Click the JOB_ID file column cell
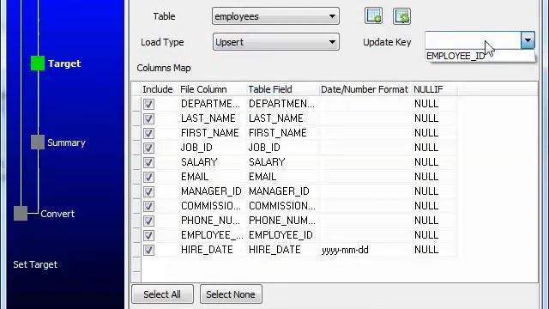Screen dimensions: 549x309 [x=212, y=148]
